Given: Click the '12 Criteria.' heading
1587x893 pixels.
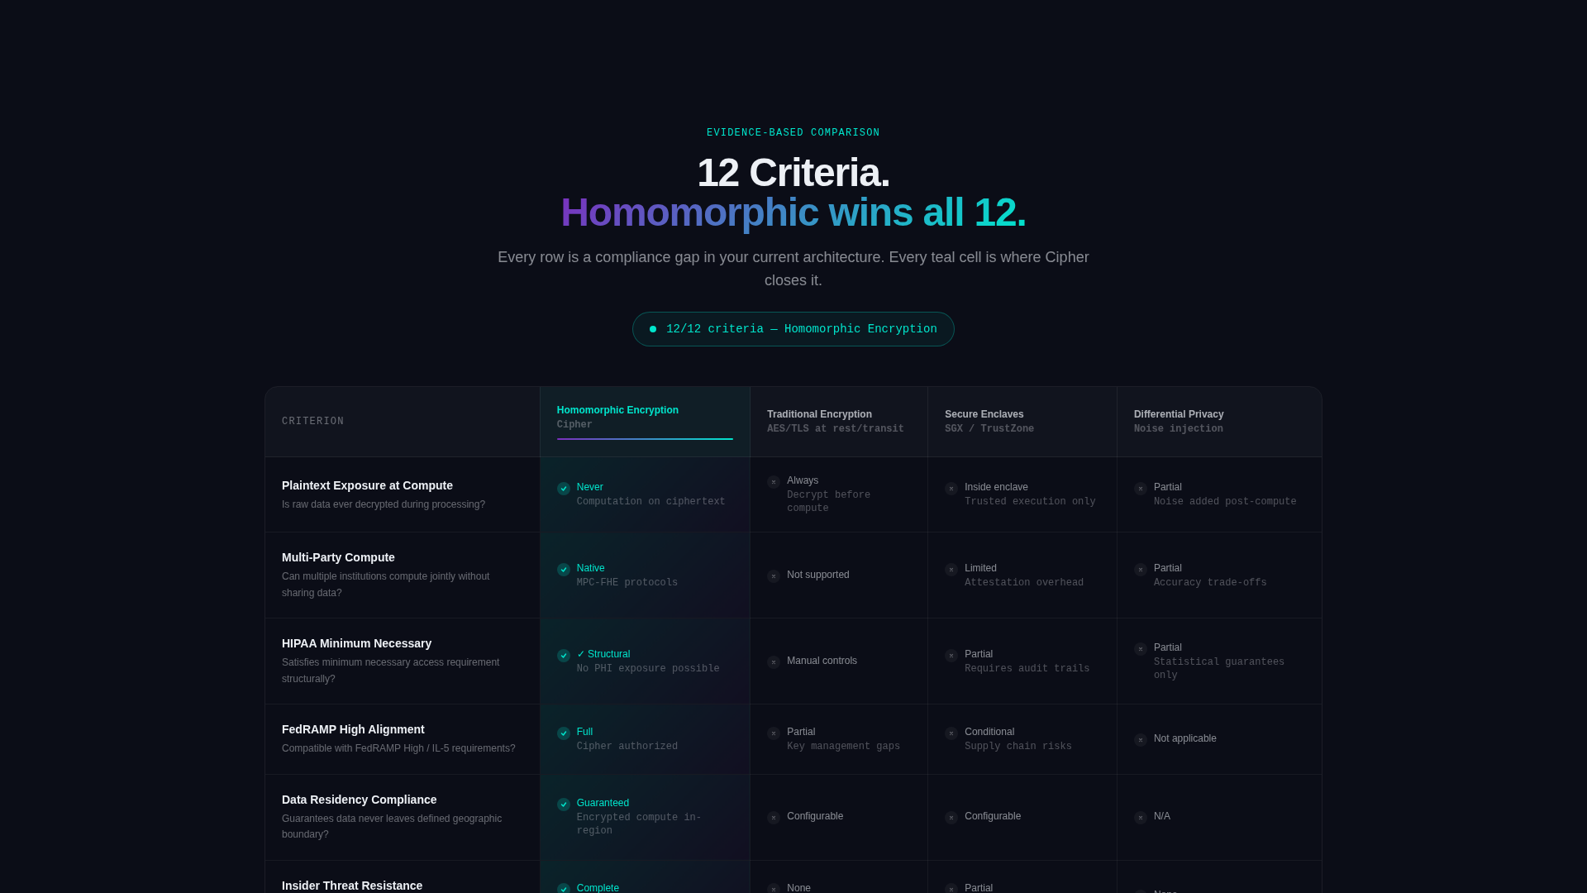Looking at the screenshot, I should pos(793,173).
